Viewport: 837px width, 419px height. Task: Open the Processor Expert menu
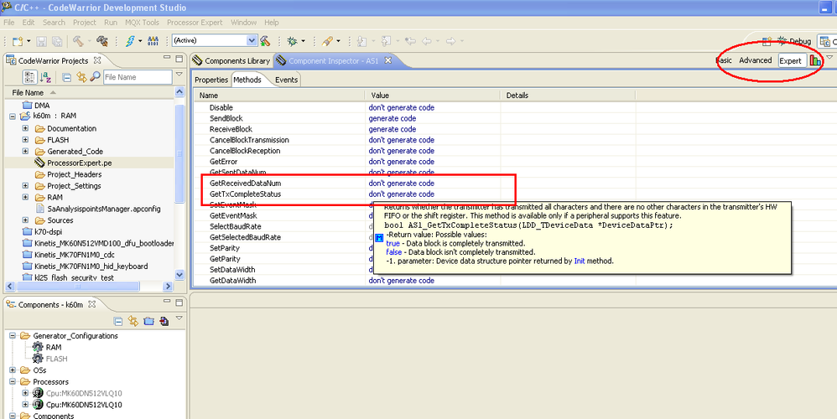coord(195,23)
